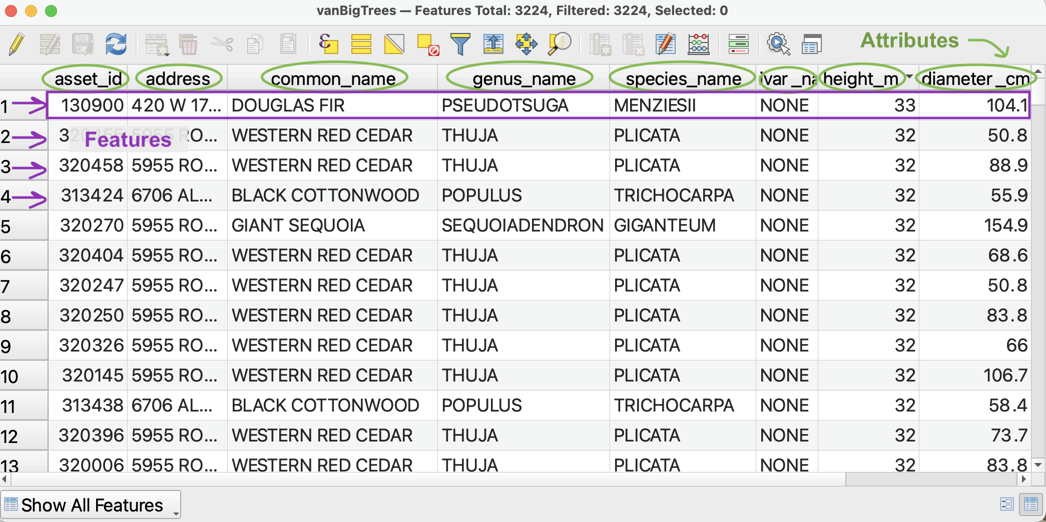The image size is (1046, 522).
Task: Open the field calculator abacus icon
Action: pyautogui.click(x=698, y=44)
